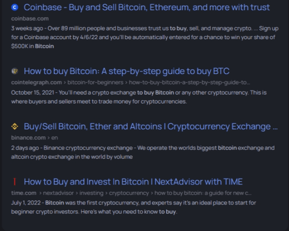Click the binance.com domain
The width and height of the screenshot is (289, 231).
28,137
